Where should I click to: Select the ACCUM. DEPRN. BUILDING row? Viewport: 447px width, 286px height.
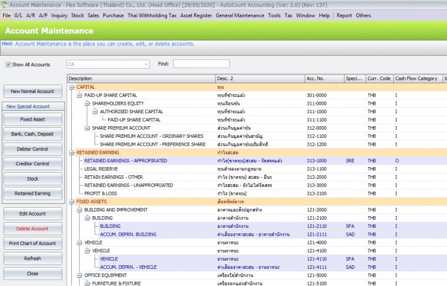tap(128, 235)
